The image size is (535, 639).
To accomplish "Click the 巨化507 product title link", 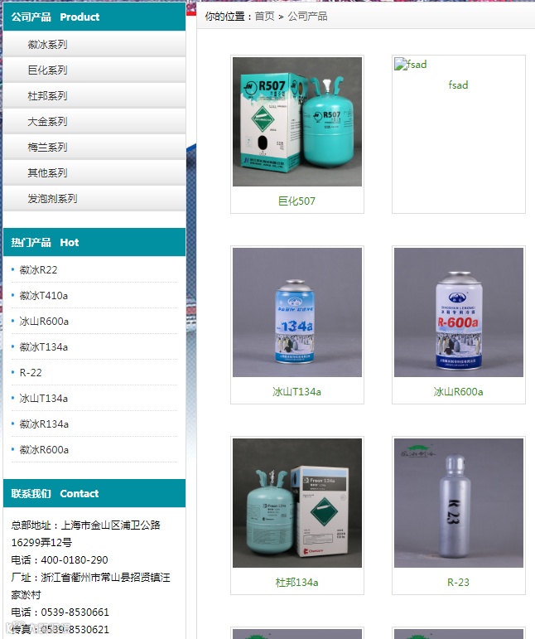I will [296, 201].
